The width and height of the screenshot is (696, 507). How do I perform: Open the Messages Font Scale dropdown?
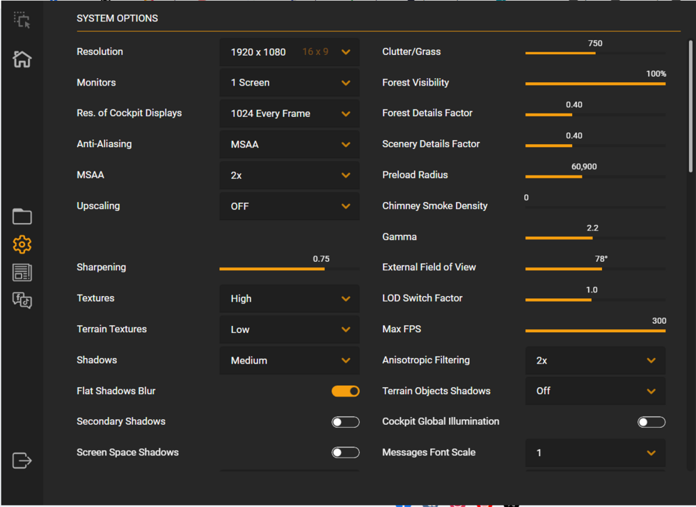click(x=595, y=453)
